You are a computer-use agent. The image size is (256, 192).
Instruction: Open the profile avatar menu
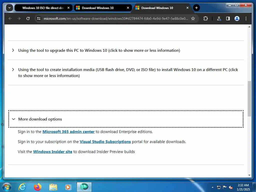pos(237,18)
